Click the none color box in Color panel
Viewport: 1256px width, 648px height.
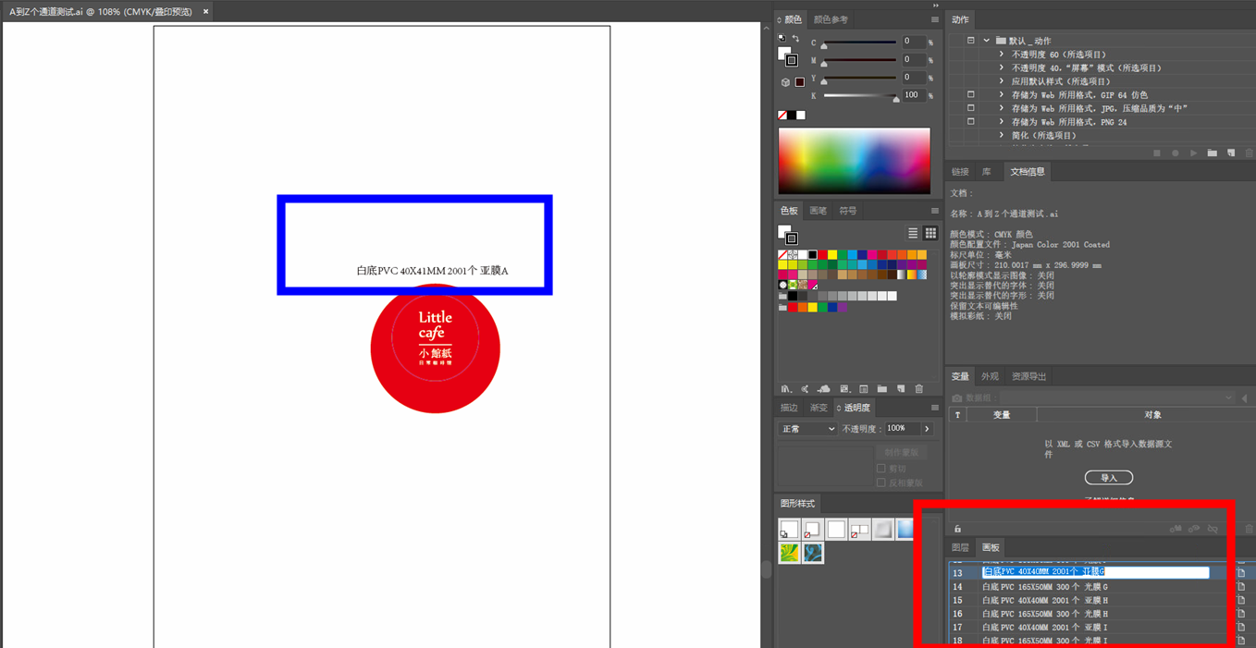[x=782, y=116]
